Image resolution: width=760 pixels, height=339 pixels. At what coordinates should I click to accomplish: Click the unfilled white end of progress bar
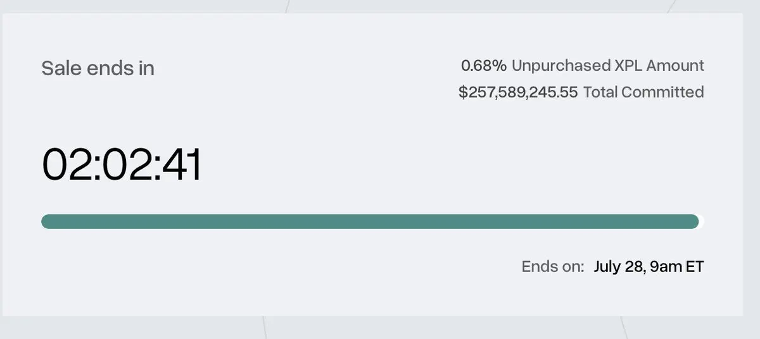click(702, 221)
